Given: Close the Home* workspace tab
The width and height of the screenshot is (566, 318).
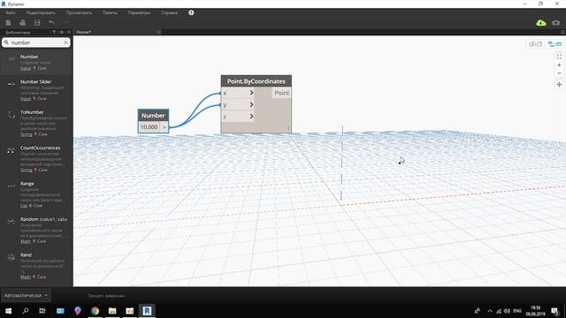Looking at the screenshot, I should point(158,32).
